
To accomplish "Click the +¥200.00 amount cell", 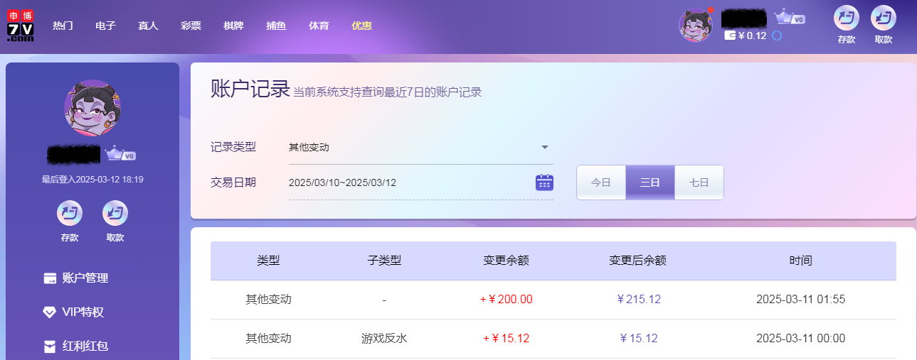I will tap(506, 300).
